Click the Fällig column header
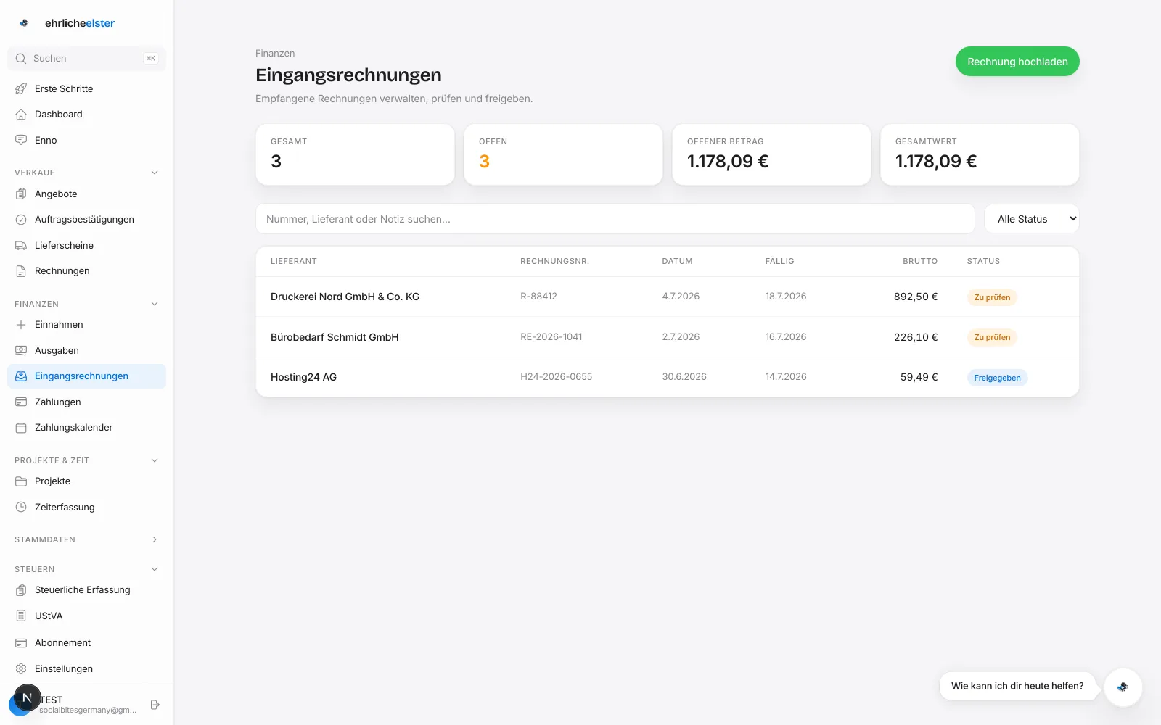 tap(779, 261)
